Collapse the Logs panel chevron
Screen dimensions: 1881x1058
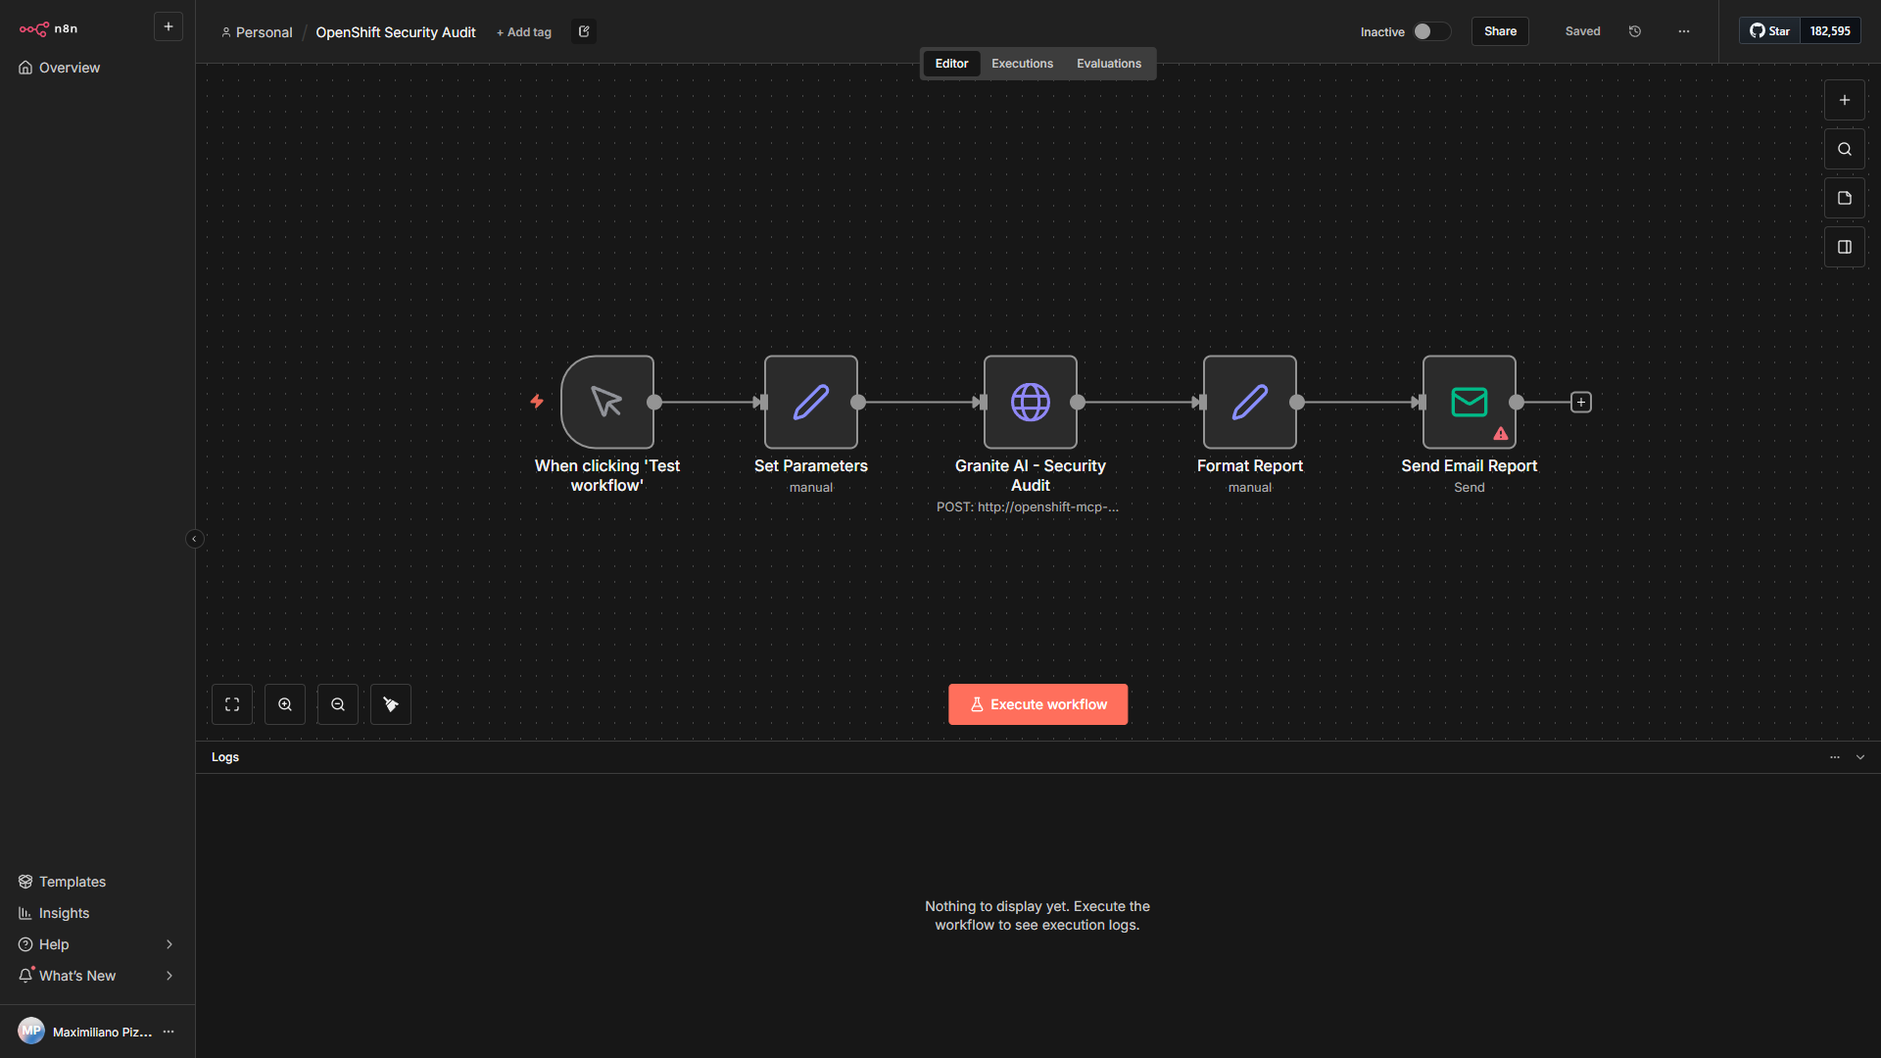coord(1860,757)
